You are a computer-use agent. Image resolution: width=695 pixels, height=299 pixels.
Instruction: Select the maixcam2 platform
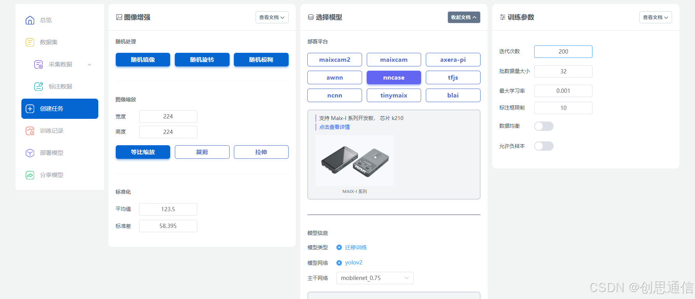coord(334,60)
